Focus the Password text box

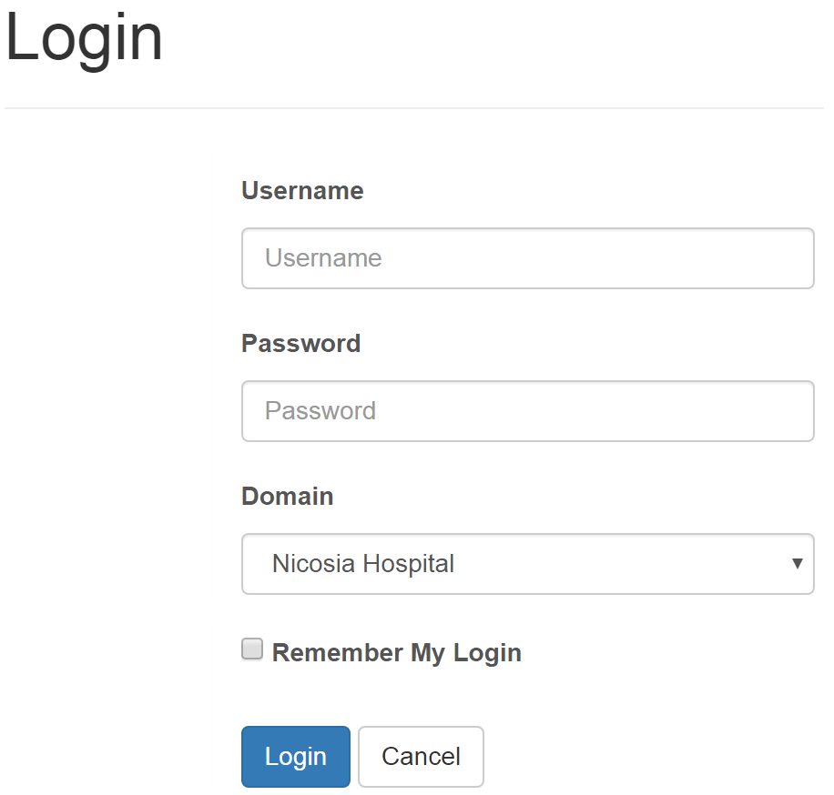[527, 411]
